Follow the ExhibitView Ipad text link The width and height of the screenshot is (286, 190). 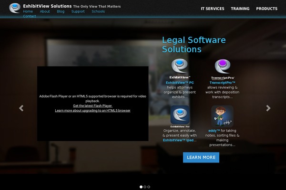click(178, 140)
